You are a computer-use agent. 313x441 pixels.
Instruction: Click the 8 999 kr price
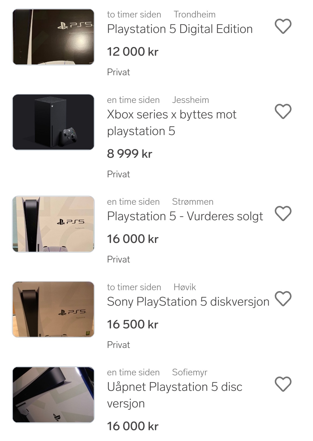click(130, 154)
